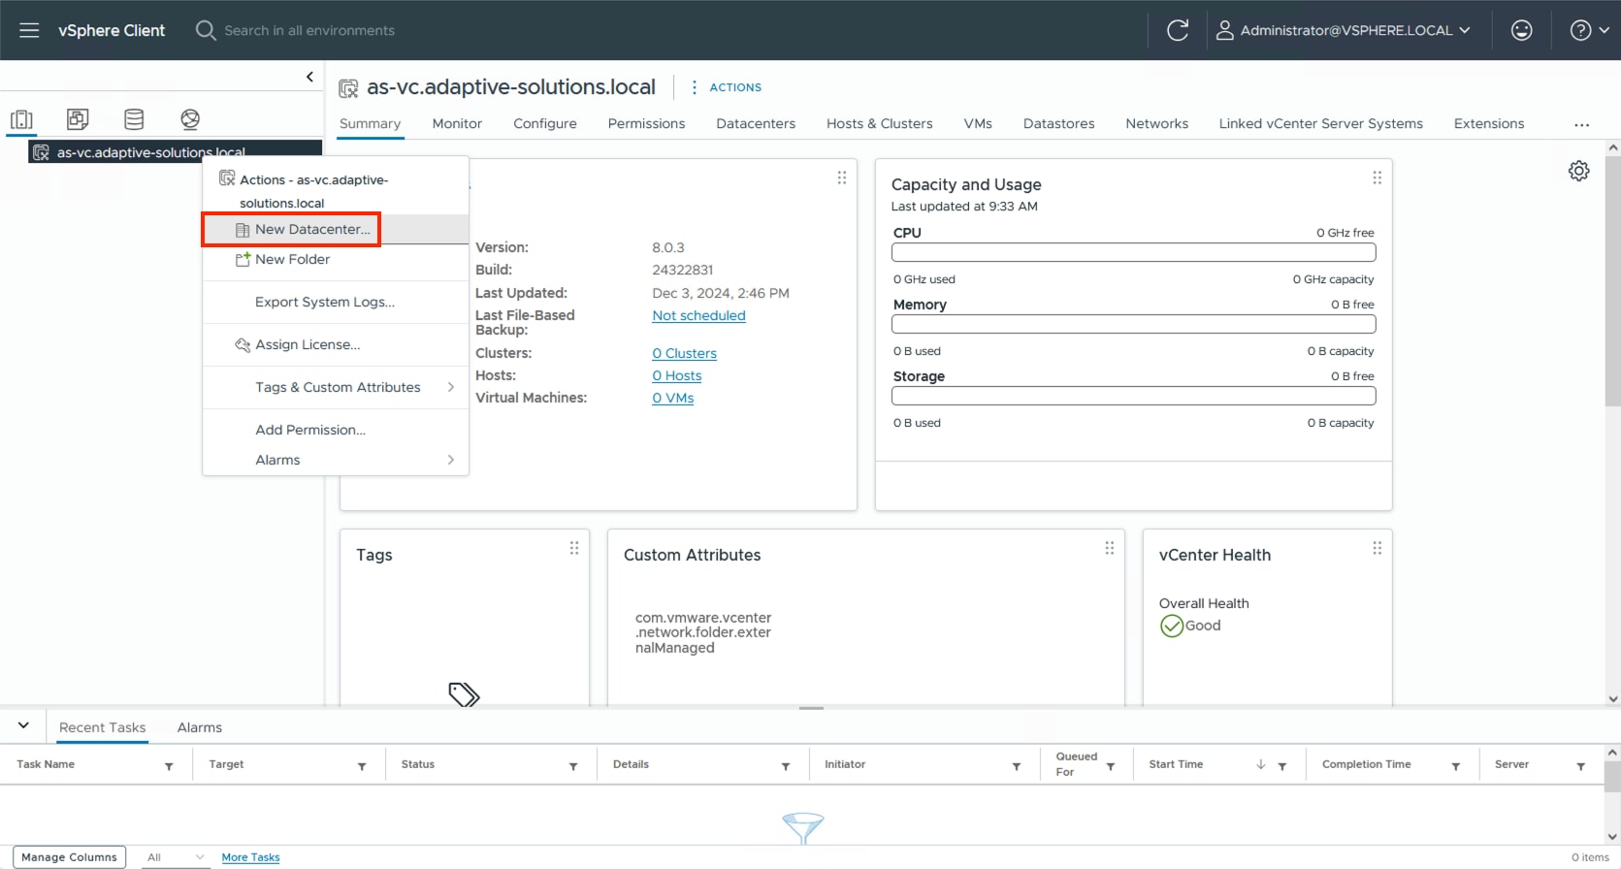
Task: Select as-vc.adaptive-solutions.local tree node
Action: [175, 152]
